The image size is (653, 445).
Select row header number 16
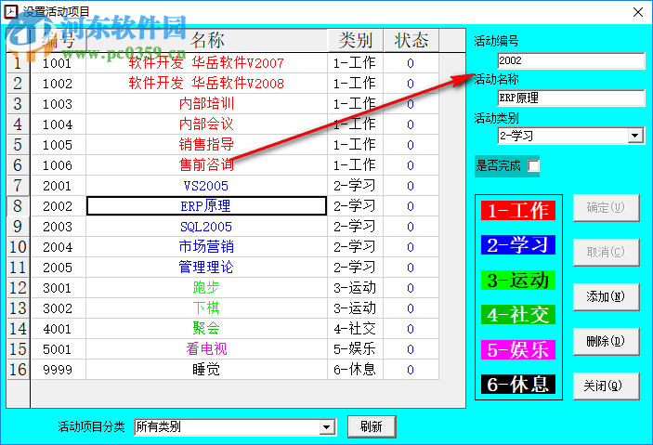click(x=18, y=370)
